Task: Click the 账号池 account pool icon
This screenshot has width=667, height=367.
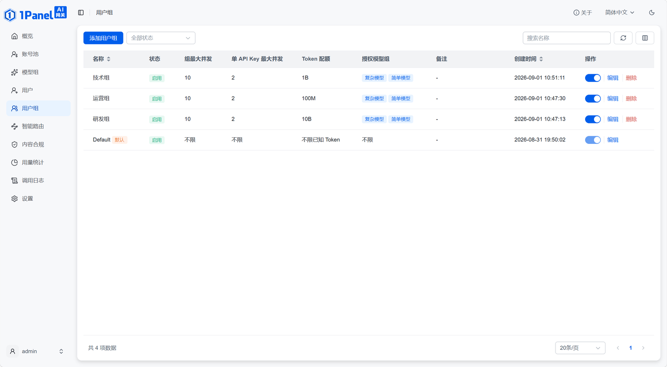Action: pyautogui.click(x=14, y=54)
